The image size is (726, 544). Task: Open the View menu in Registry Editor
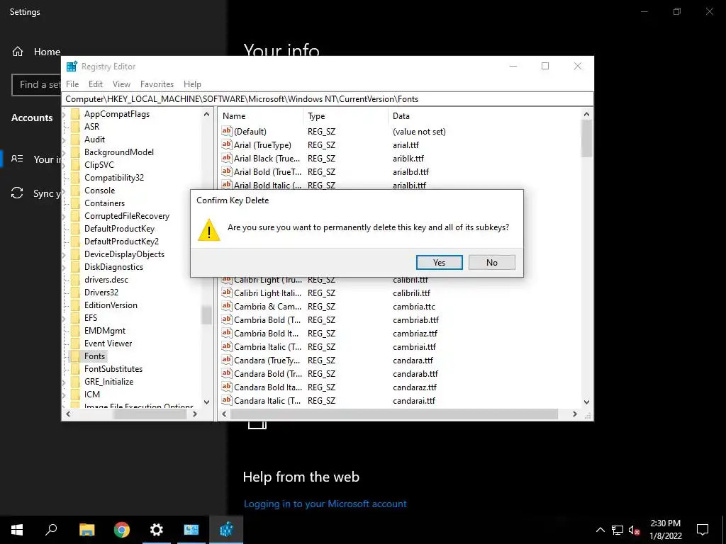121,84
